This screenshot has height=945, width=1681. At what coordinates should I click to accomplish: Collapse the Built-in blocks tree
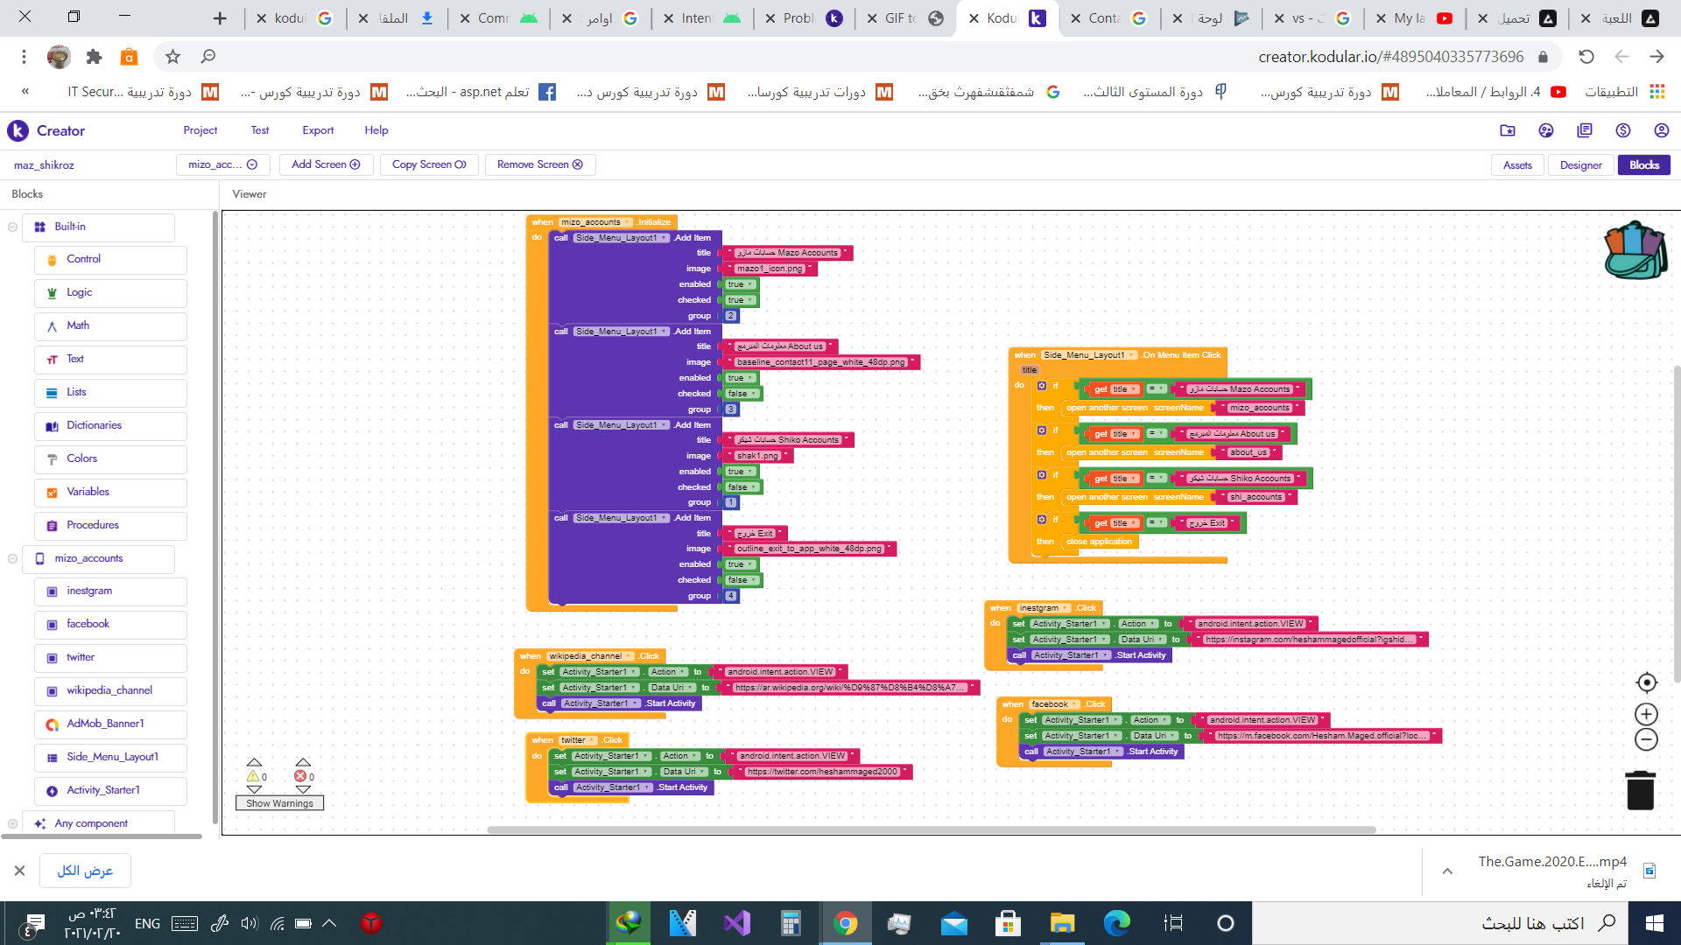click(x=13, y=227)
